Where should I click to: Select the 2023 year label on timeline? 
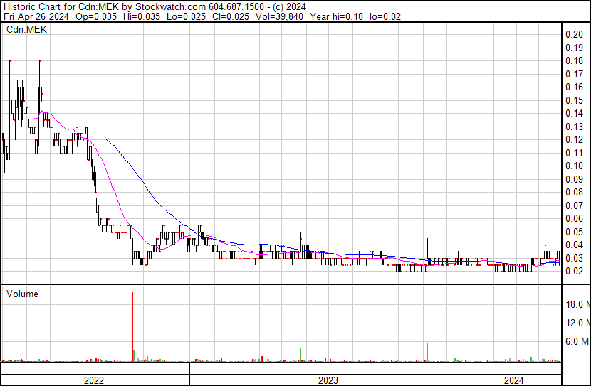(x=328, y=380)
